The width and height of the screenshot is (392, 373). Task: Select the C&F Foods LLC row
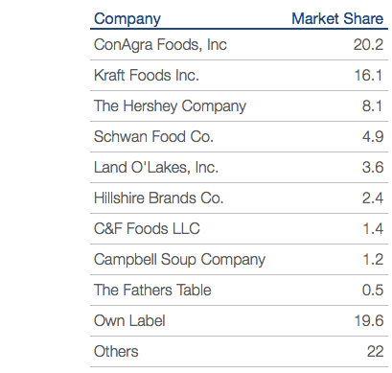239,229
